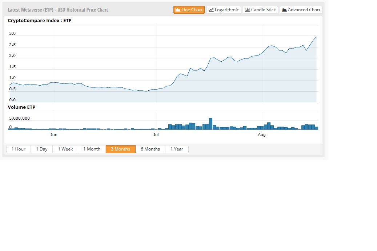Click the 5,000,000 volume axis label
Viewport: 377px width, 251px height.
(20, 118)
